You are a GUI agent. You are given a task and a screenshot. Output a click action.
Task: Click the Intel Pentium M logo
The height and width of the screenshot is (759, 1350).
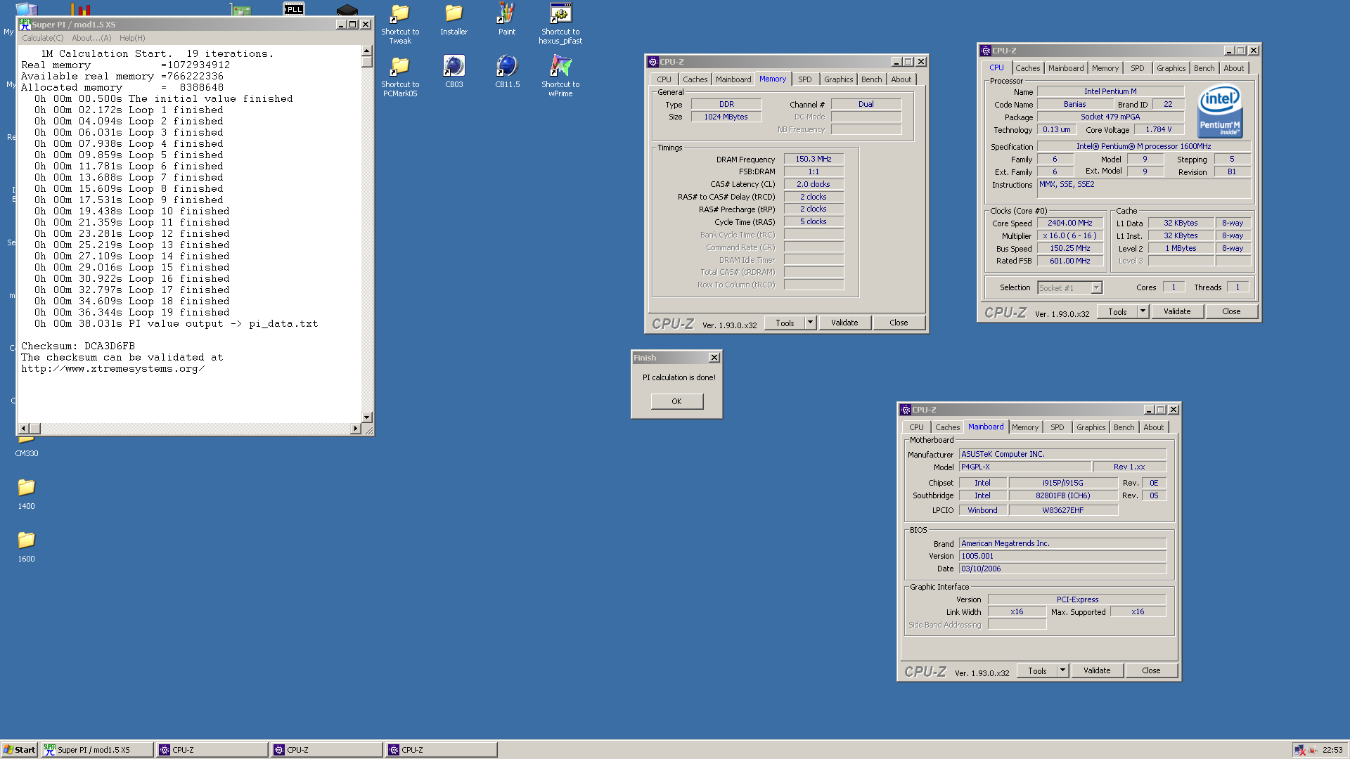point(1220,110)
